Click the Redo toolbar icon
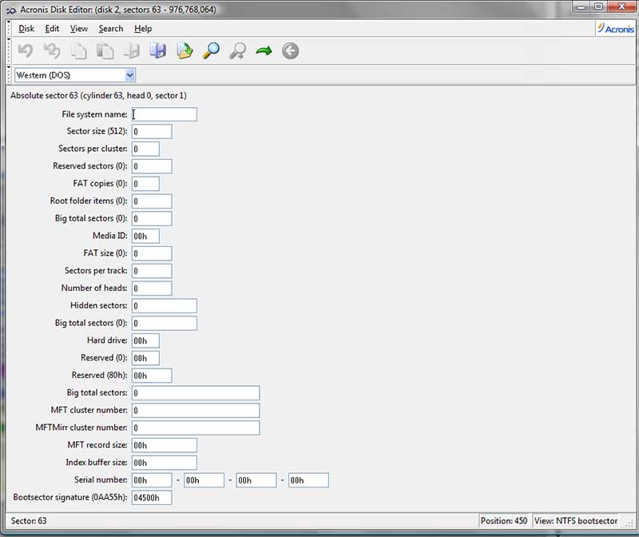Image resolution: width=639 pixels, height=537 pixels. click(52, 51)
